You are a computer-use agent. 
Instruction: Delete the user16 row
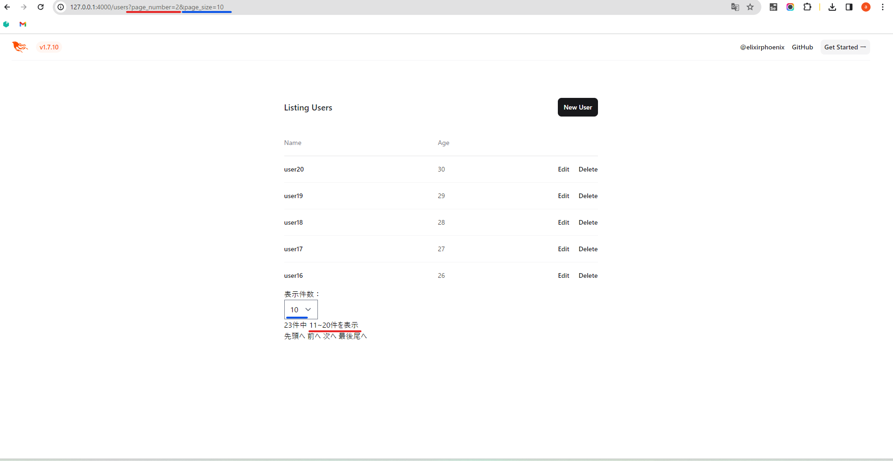(588, 275)
